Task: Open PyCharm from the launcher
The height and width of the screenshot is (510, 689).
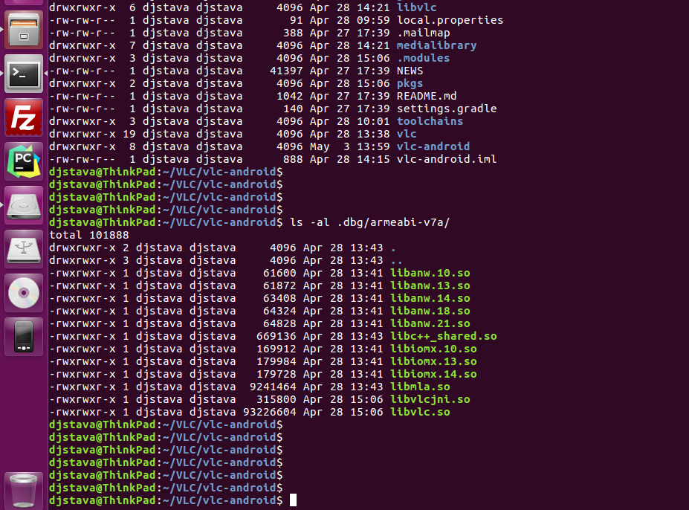Action: 24,161
